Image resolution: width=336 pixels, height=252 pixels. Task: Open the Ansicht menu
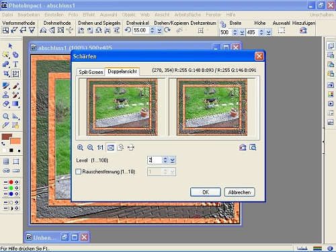[162, 15]
